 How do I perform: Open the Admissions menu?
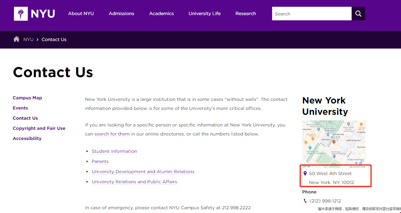[x=121, y=14]
